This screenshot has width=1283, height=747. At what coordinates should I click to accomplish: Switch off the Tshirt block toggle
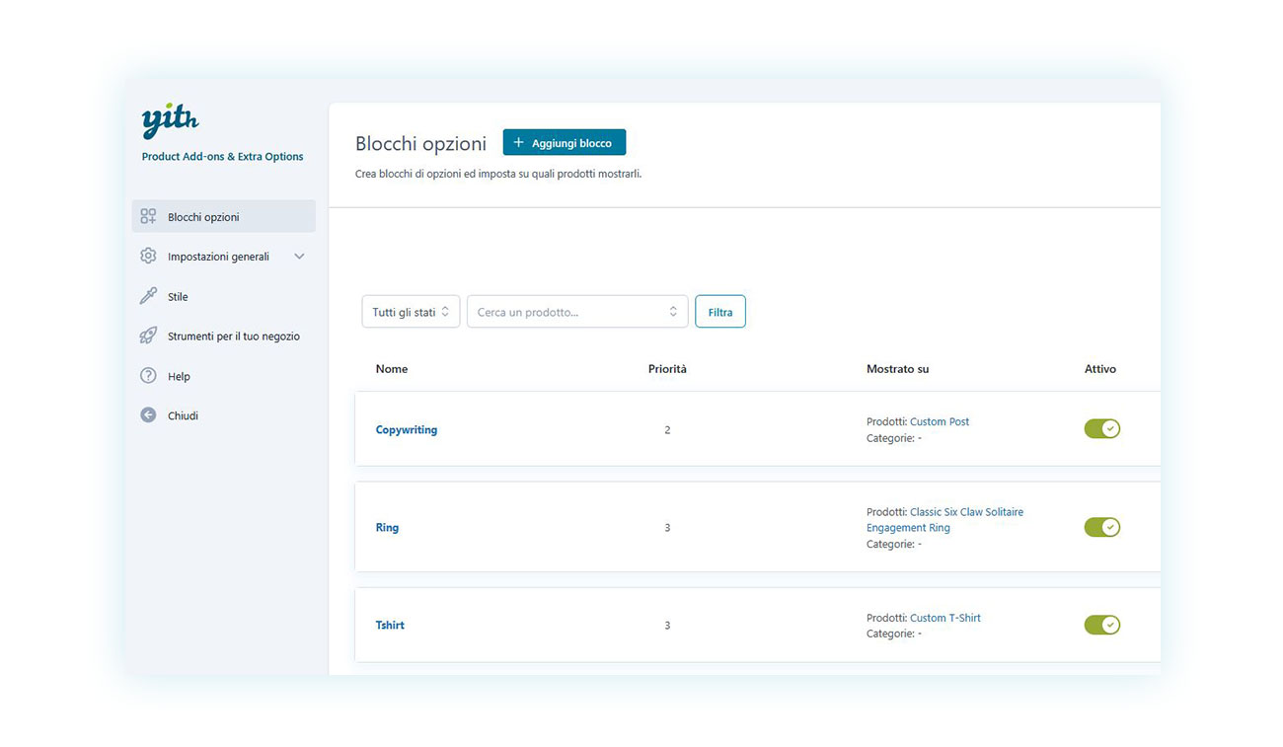pos(1102,625)
